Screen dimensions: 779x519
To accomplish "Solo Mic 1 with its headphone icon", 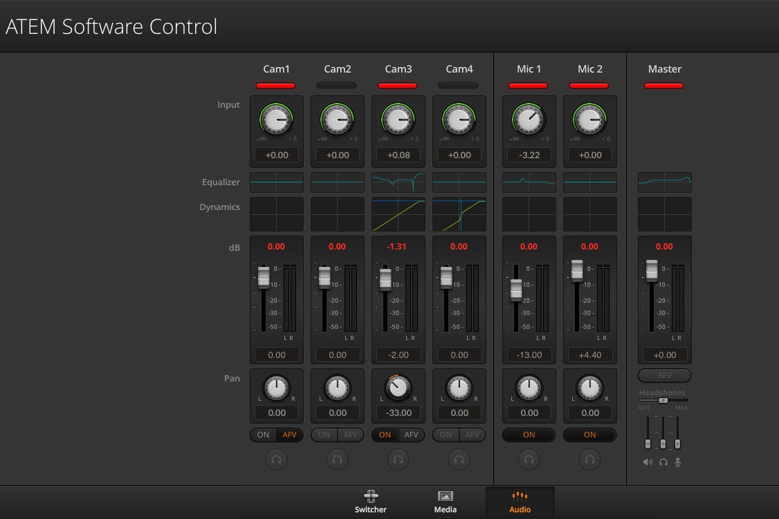I will pos(529,460).
